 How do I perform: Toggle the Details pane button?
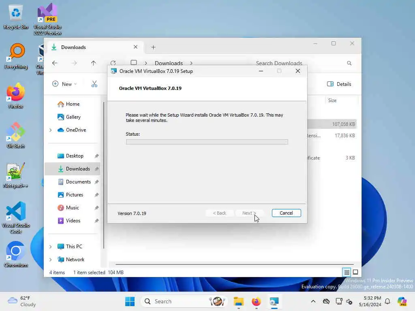tap(339, 84)
